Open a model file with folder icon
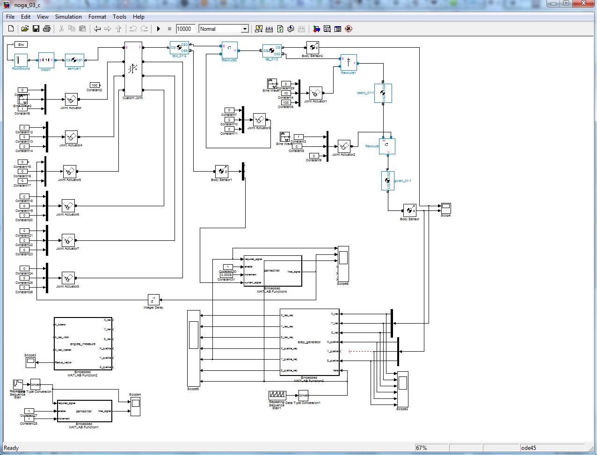The height and width of the screenshot is (455, 597). click(x=25, y=29)
